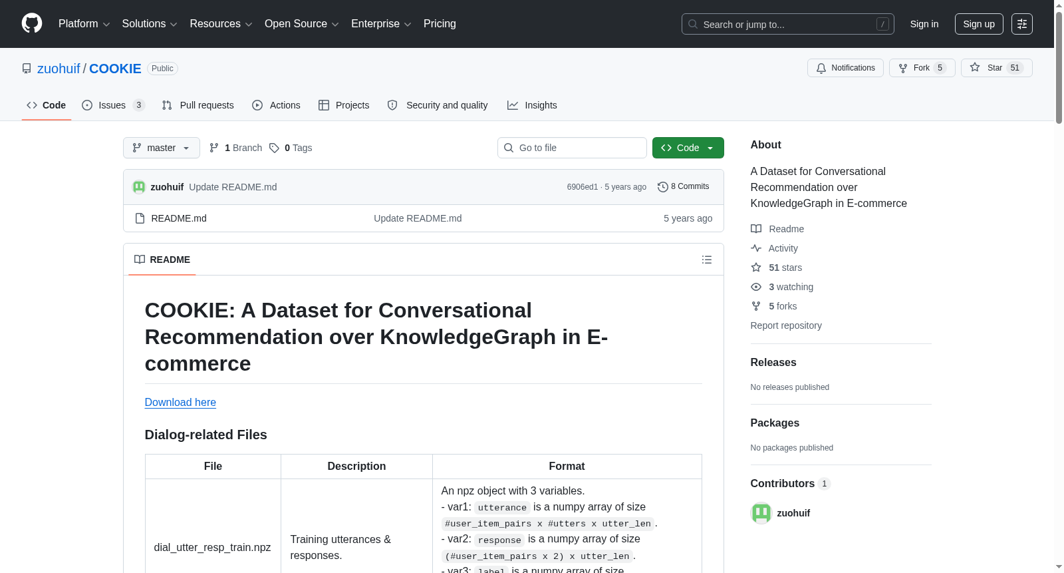Click the Dialog-related Files heading
This screenshot has width=1064, height=573.
click(206, 435)
